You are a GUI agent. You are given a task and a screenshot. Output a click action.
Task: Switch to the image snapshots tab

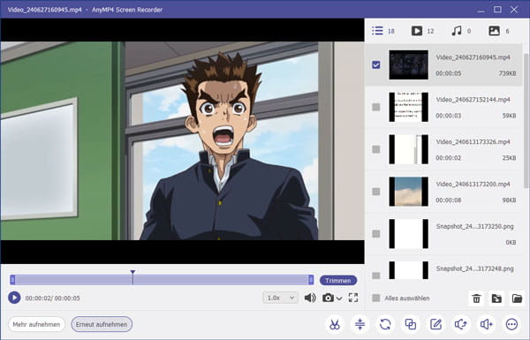click(498, 31)
